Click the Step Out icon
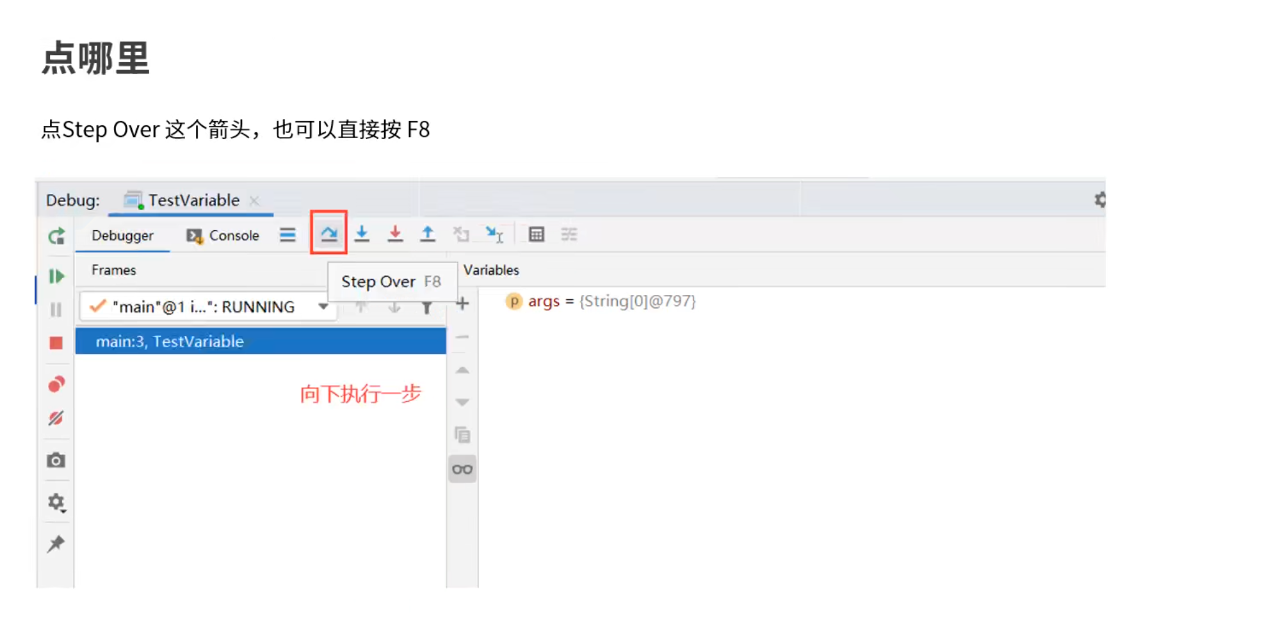Image resolution: width=1287 pixels, height=618 pixels. (x=428, y=233)
